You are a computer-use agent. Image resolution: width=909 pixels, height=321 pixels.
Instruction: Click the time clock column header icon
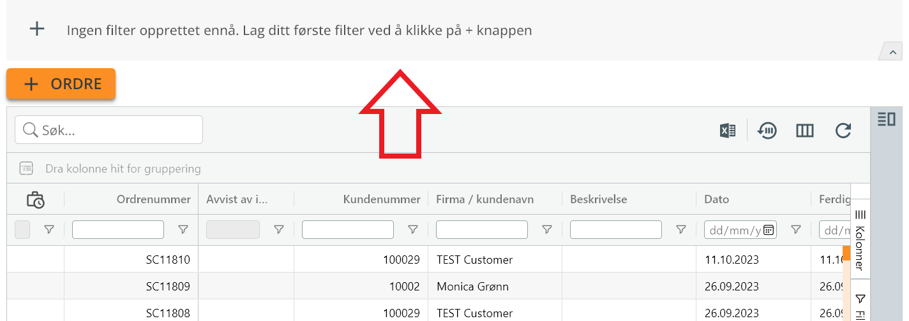click(35, 200)
